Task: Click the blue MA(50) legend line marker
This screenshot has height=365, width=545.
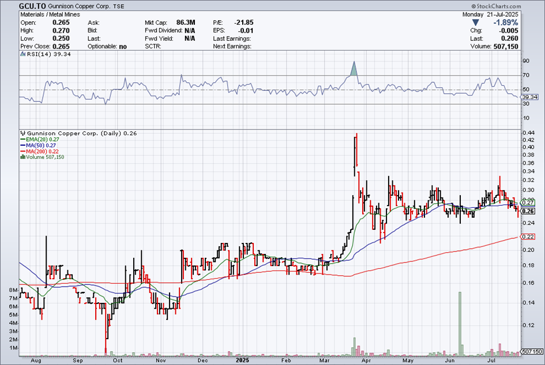Action: click(x=23, y=146)
